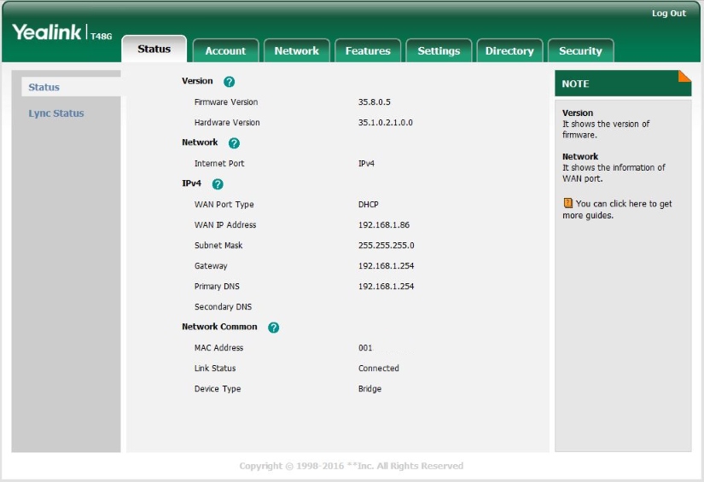Click orange corner on NOTE header
Viewport: 704px width, 482px height.
point(684,76)
